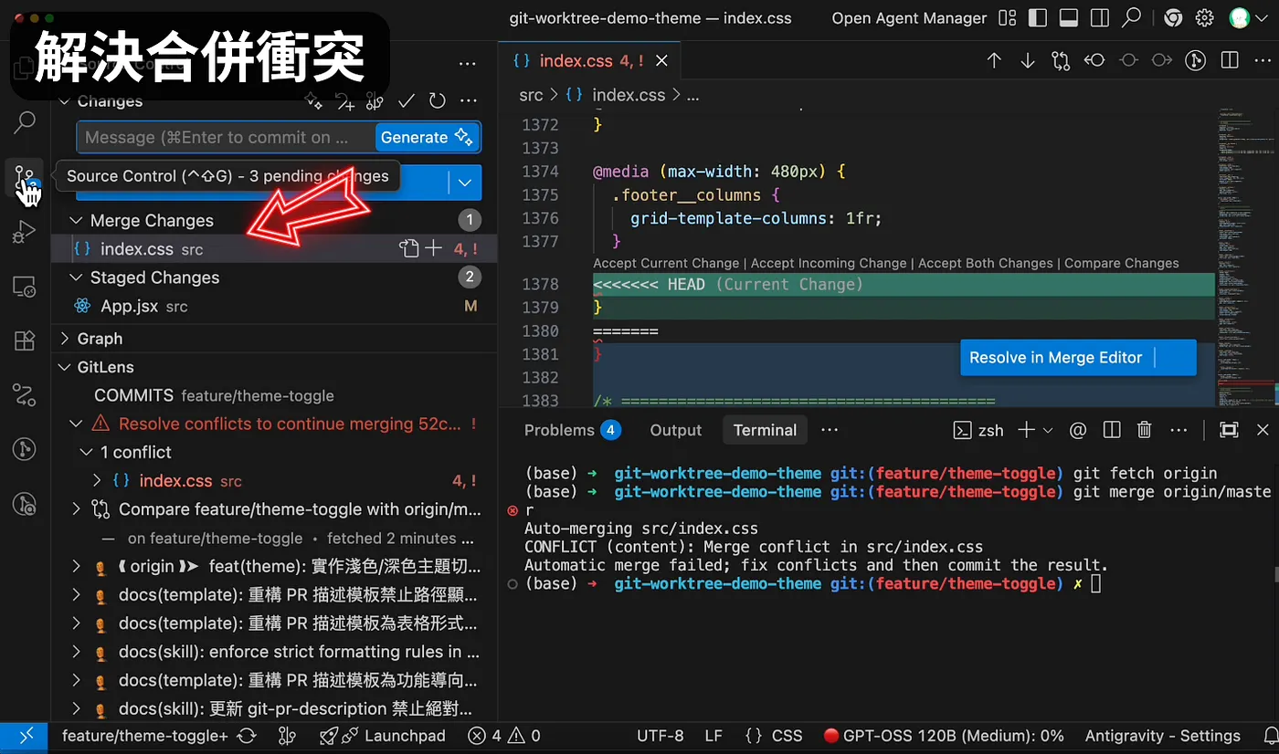Screen dimensions: 1279x754
Task: Go to previous change with up arrow
Action: [994, 61]
